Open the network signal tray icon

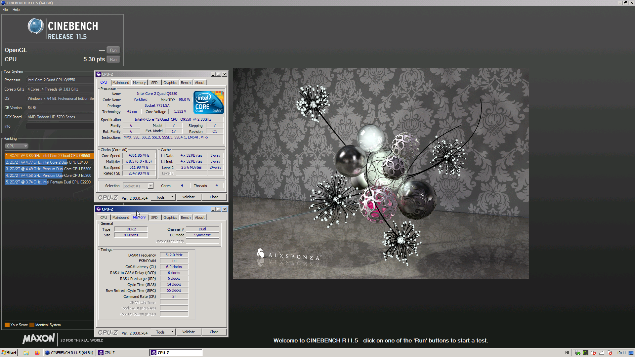coord(602,353)
